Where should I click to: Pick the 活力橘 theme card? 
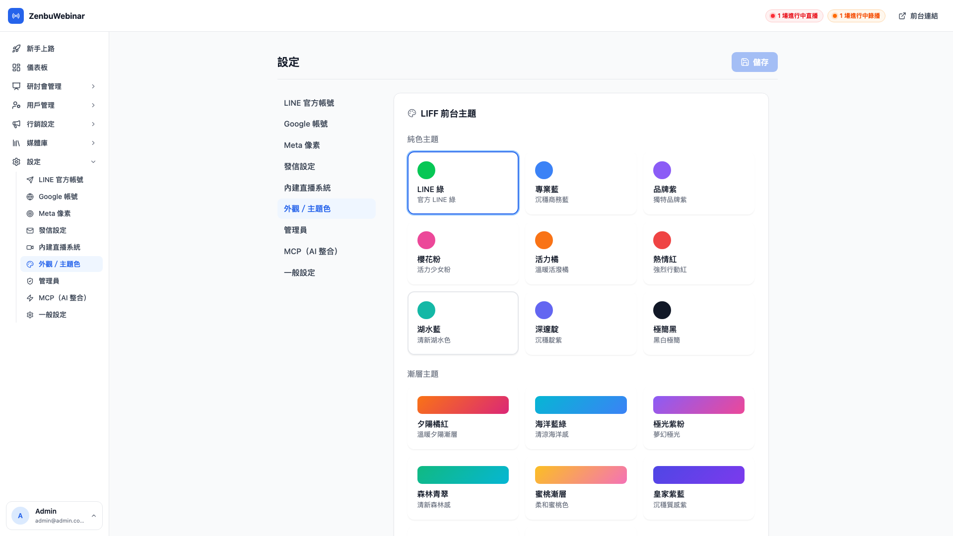(x=581, y=253)
